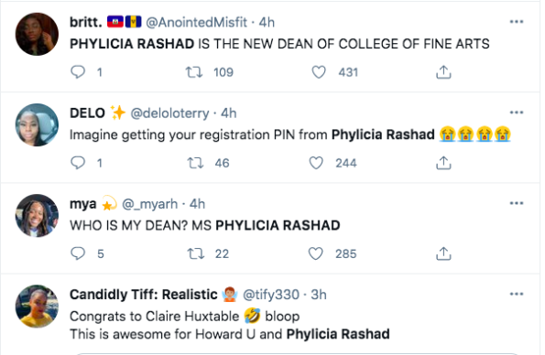The height and width of the screenshot is (355, 545).
Task: Retweet the @AnointedMisfit tweet with 109 retweets
Action: (x=194, y=72)
